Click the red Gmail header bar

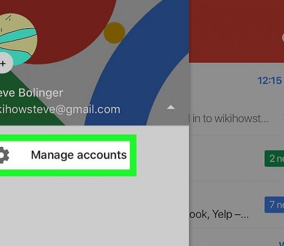(236, 31)
